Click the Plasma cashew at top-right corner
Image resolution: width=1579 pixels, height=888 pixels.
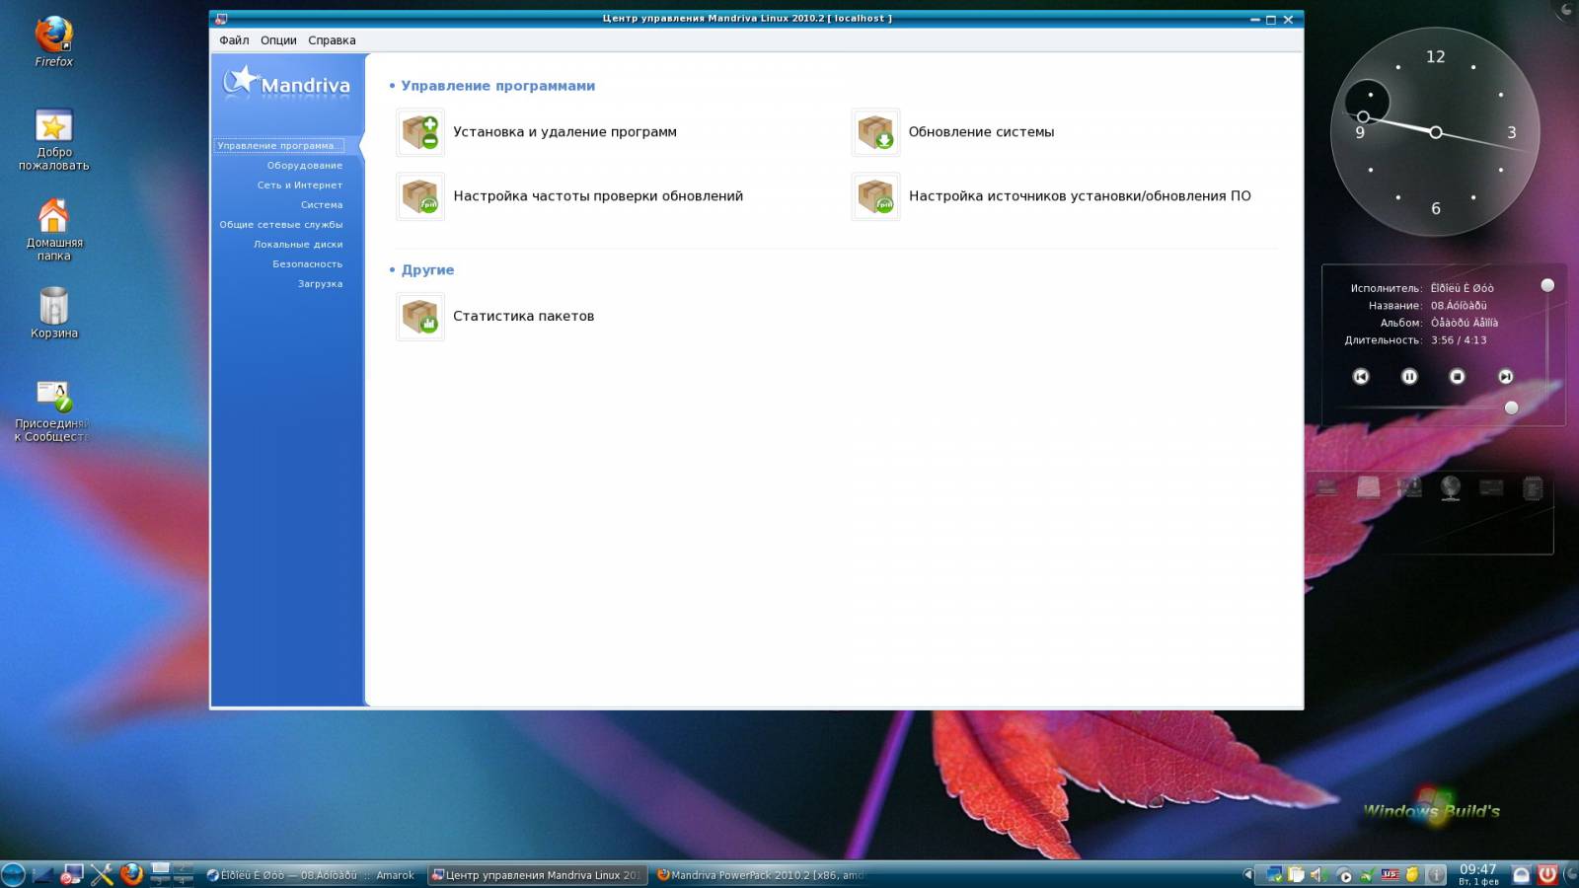point(1567,9)
